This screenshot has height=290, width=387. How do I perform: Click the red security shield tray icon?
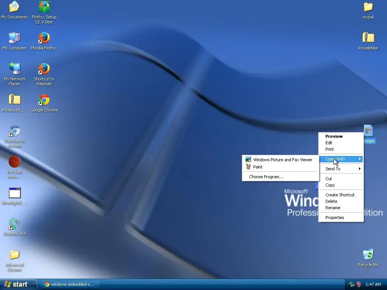[x=359, y=284]
